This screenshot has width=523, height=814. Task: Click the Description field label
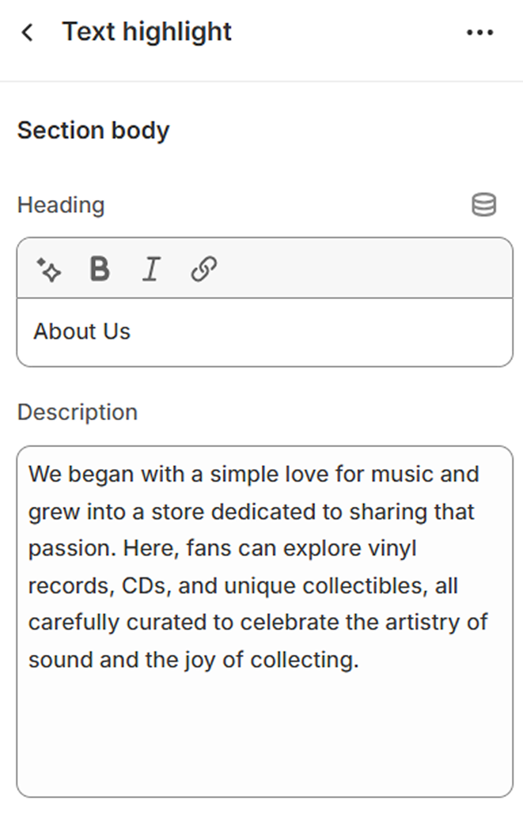(77, 412)
